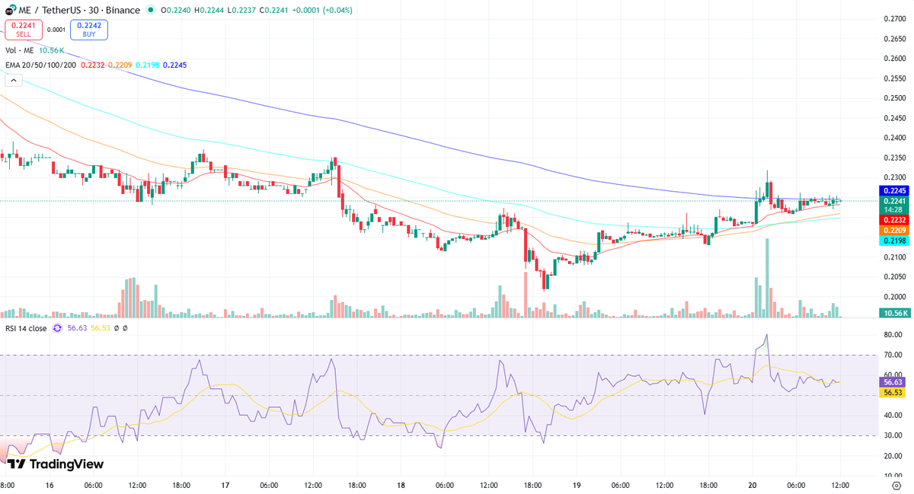Click the 0.2500 price axis label

pyautogui.click(x=894, y=98)
